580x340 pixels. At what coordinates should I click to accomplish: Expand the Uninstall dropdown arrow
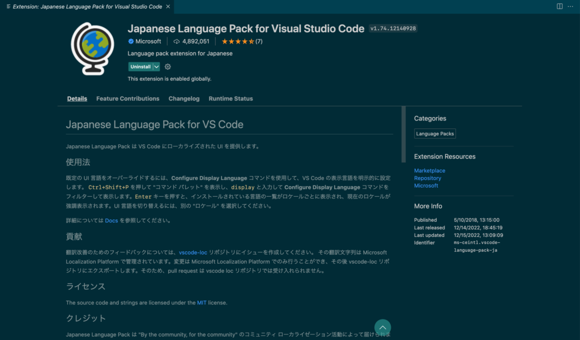pos(156,67)
